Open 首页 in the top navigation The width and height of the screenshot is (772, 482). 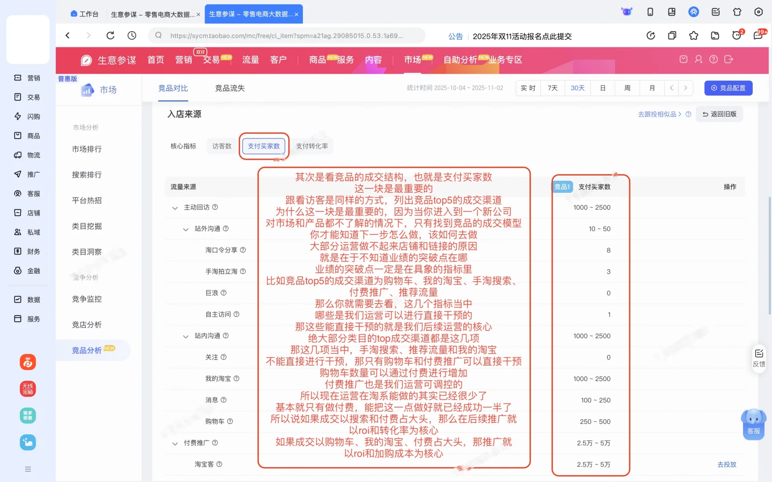(x=156, y=60)
